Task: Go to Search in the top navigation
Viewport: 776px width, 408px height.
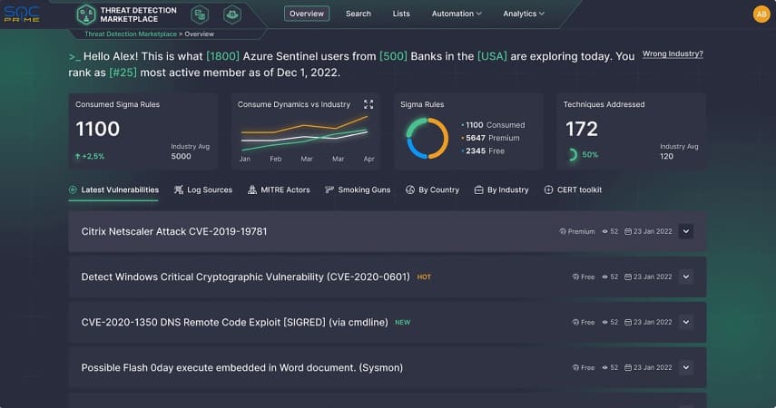Action: tap(359, 14)
